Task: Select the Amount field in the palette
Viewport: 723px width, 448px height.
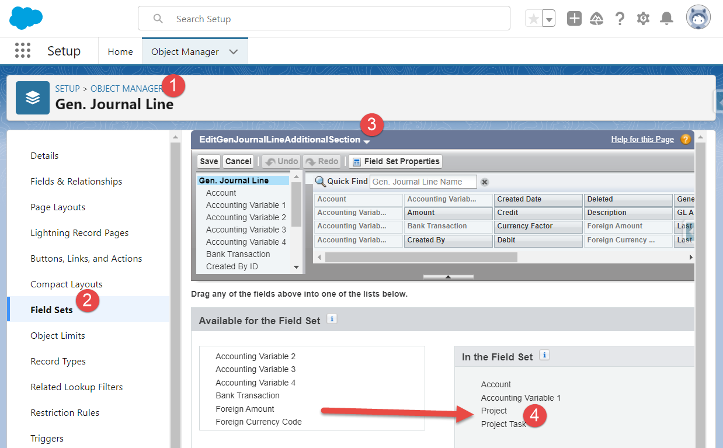Action: (449, 213)
